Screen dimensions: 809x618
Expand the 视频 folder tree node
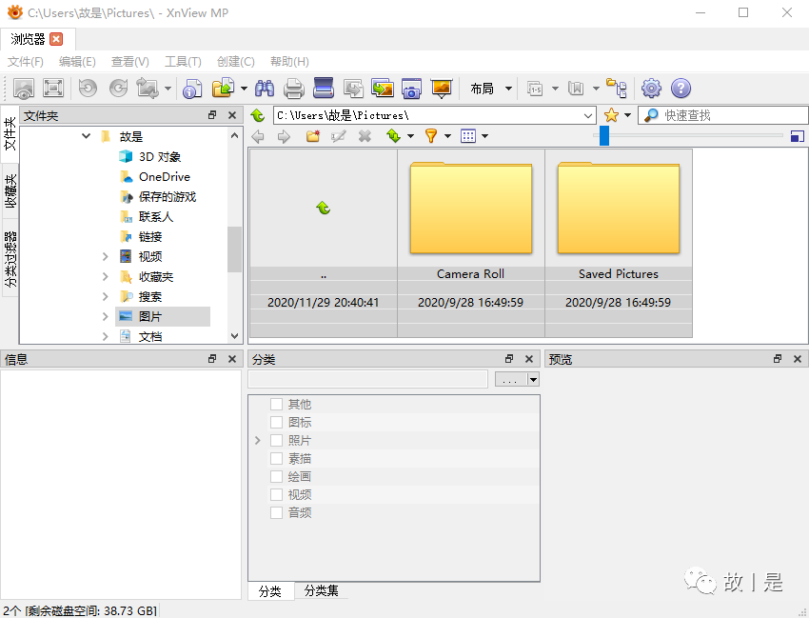106,257
